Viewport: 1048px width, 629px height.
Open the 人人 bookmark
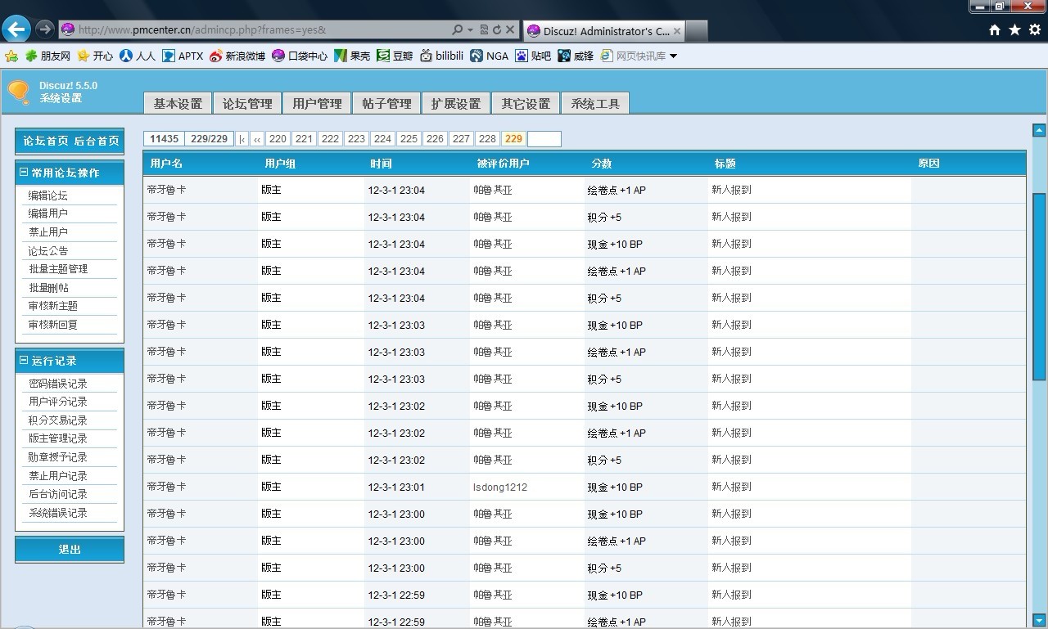click(x=137, y=56)
